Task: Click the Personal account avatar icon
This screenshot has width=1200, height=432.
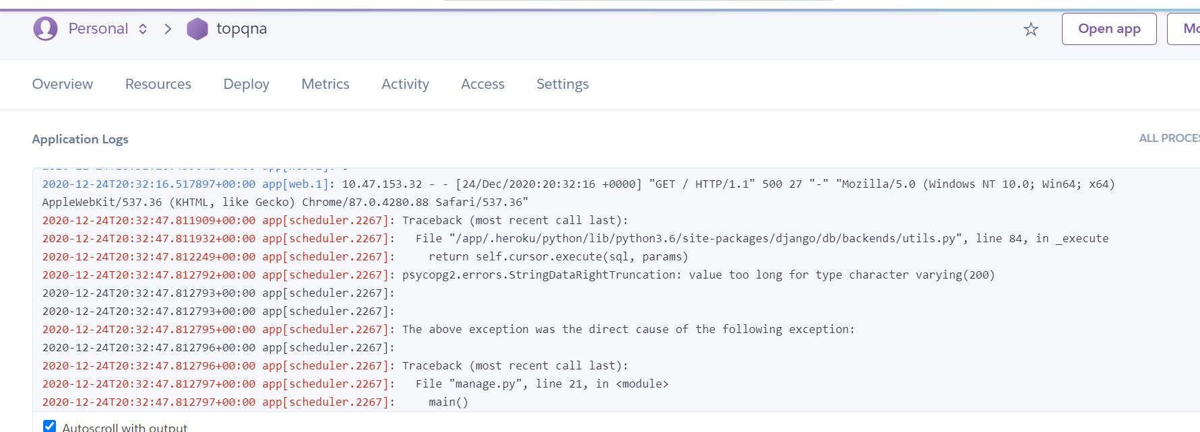Action: click(45, 29)
